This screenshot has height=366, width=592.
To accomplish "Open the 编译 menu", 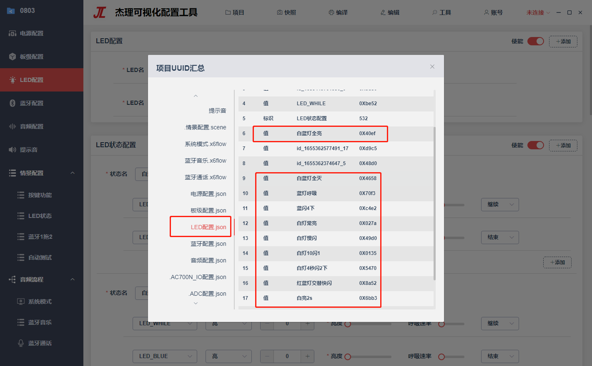I will point(338,12).
